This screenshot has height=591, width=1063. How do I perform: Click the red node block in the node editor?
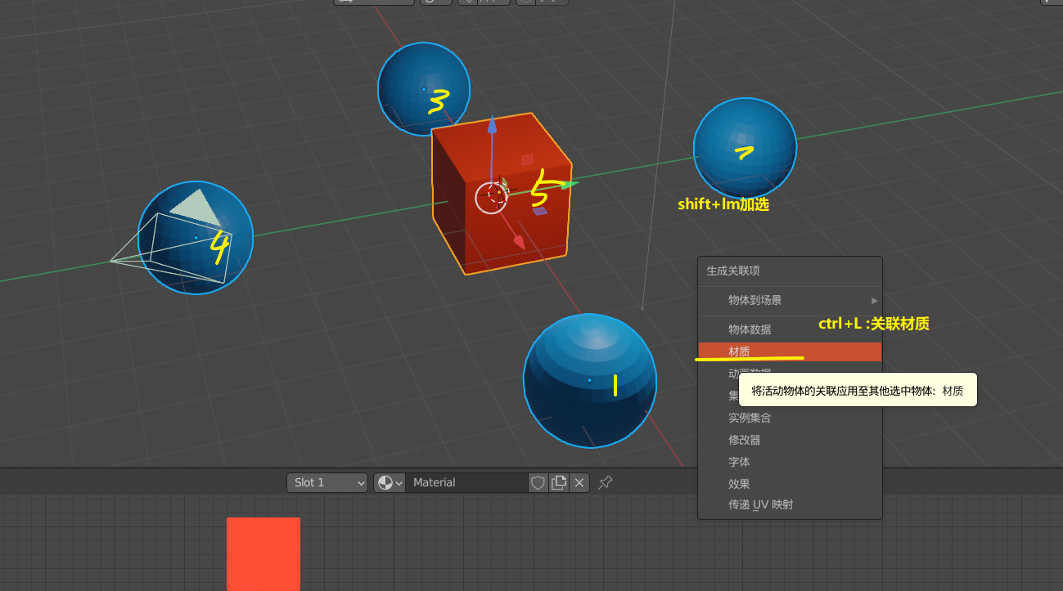(263, 553)
